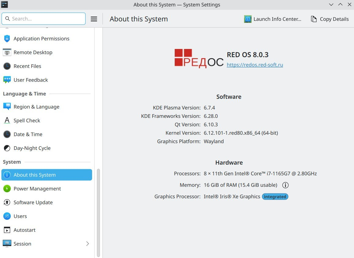This screenshot has width=354, height=258.
Task: Open the hamburger menu
Action: point(94,19)
